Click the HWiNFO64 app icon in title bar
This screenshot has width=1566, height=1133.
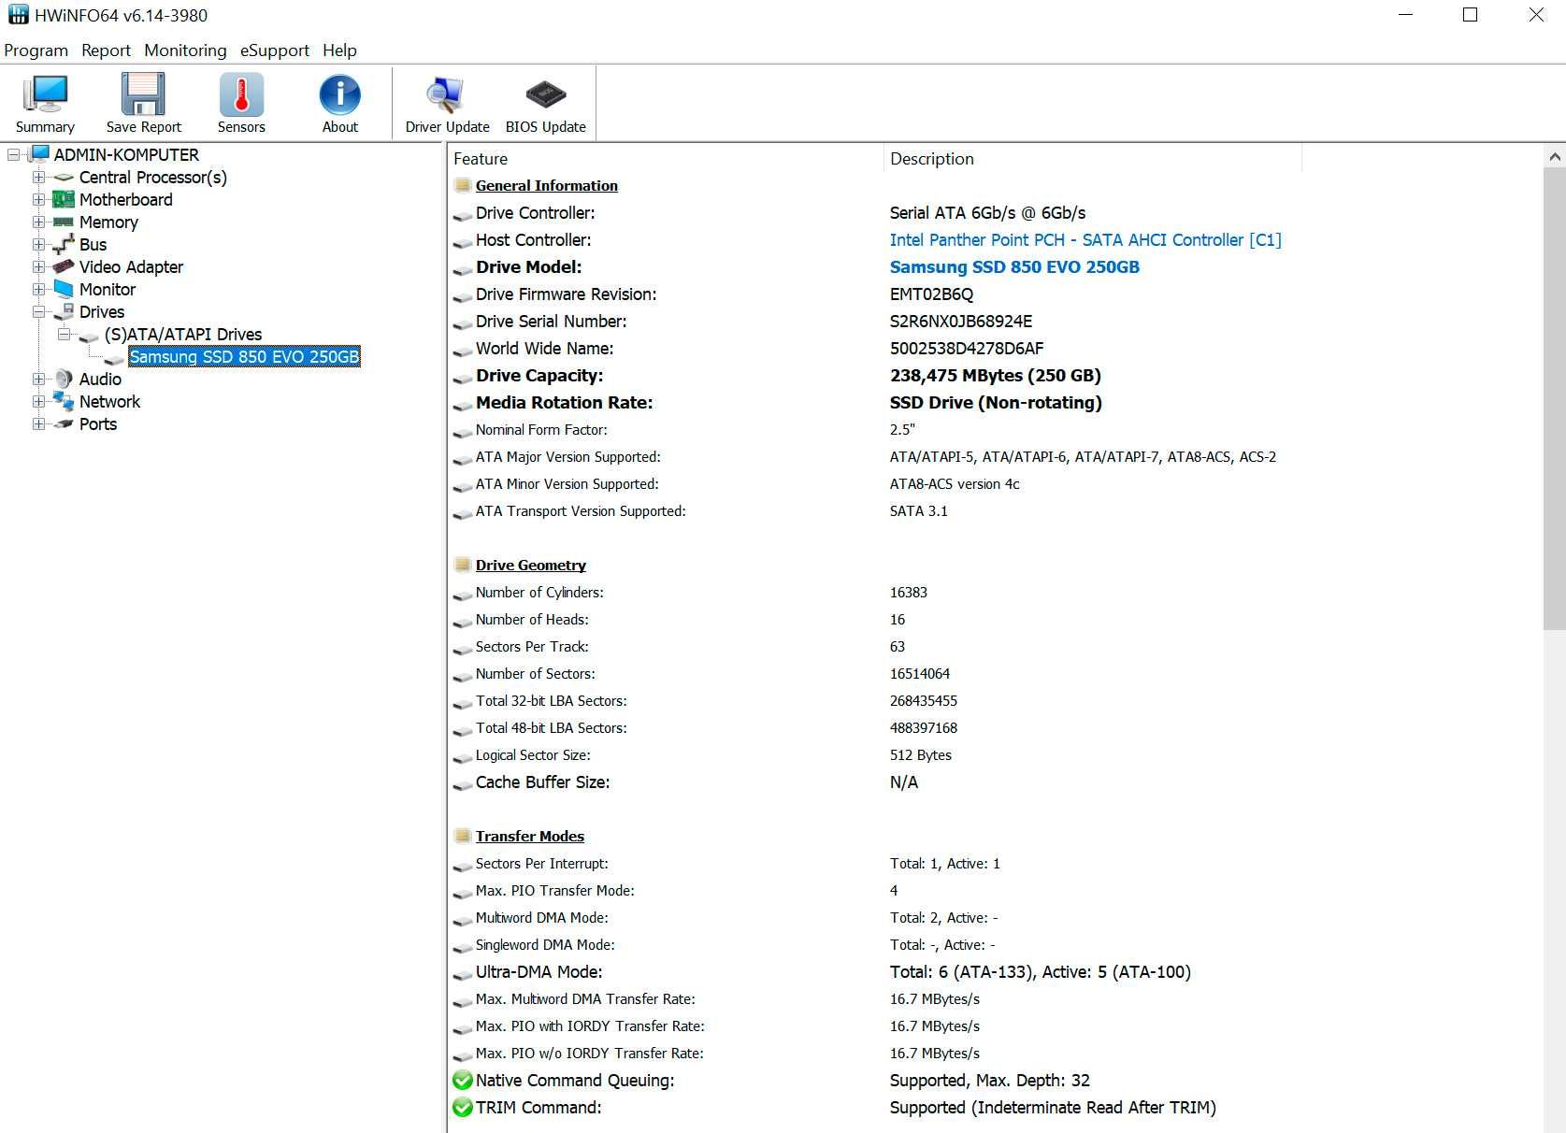(x=18, y=15)
